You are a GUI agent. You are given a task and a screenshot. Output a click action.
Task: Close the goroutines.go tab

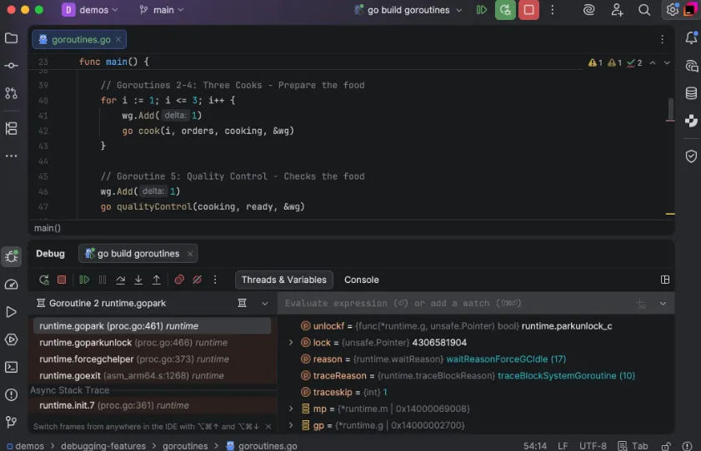(118, 40)
